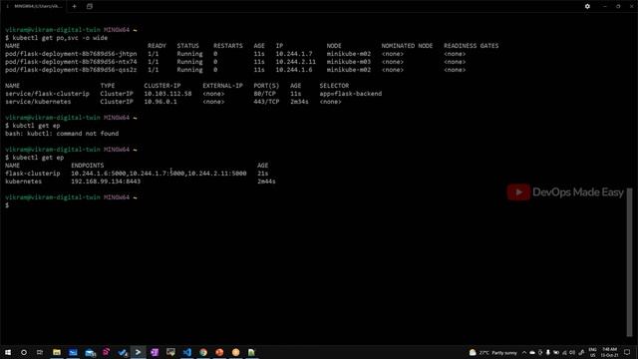
Task: Click cluster IP 10.103.112.58
Action: click(x=167, y=94)
